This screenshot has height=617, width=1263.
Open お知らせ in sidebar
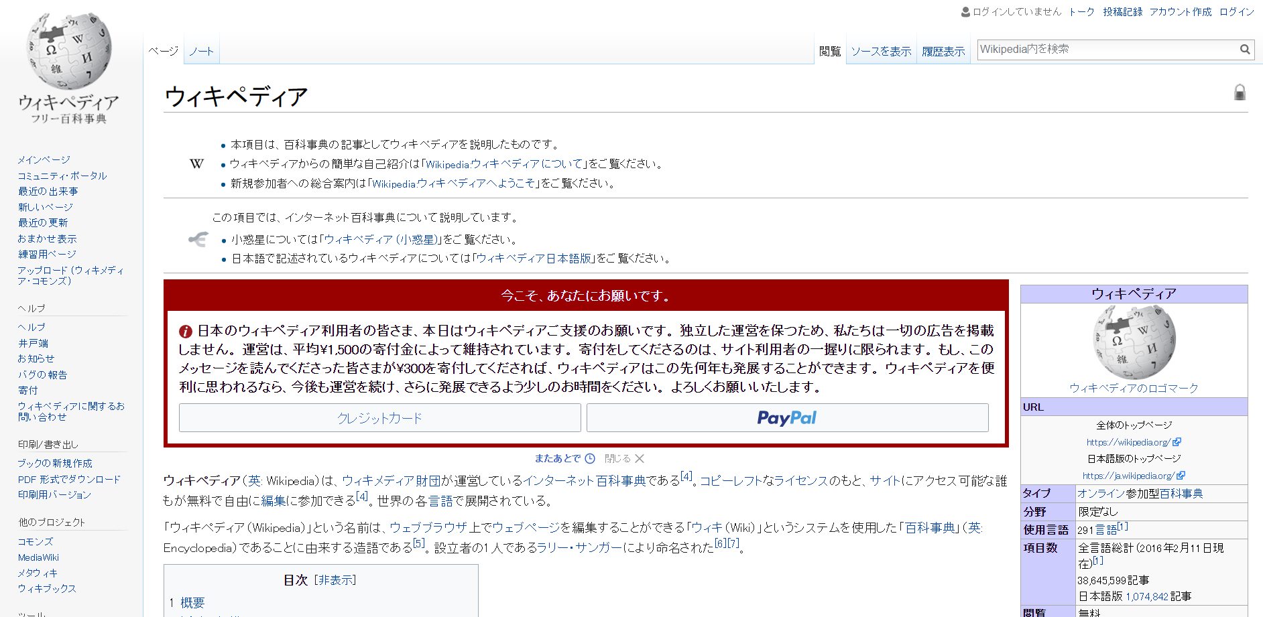(36, 359)
